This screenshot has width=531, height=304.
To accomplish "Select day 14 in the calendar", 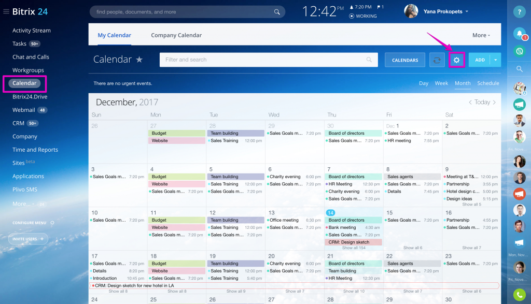I will pyautogui.click(x=330, y=213).
